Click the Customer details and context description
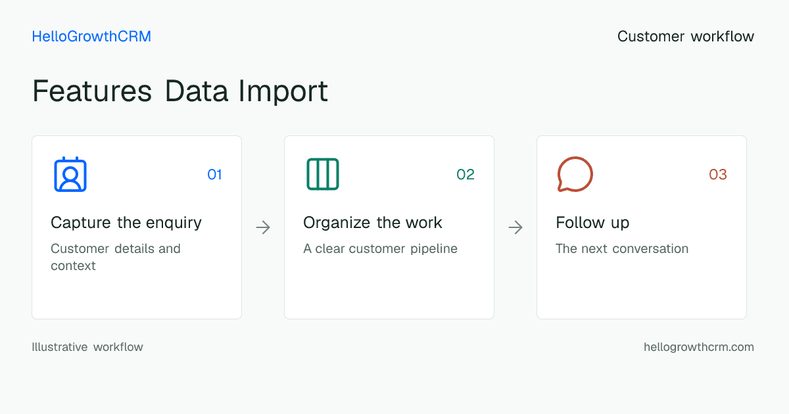The image size is (789, 414). pyautogui.click(x=116, y=257)
